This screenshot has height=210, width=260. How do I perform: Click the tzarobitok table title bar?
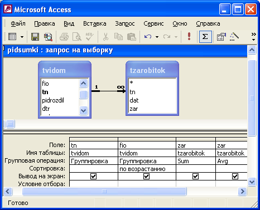152,70
